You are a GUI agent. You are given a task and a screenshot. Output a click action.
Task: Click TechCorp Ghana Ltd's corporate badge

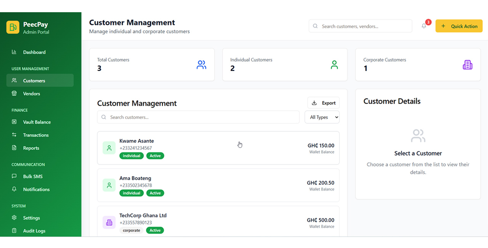(131, 230)
